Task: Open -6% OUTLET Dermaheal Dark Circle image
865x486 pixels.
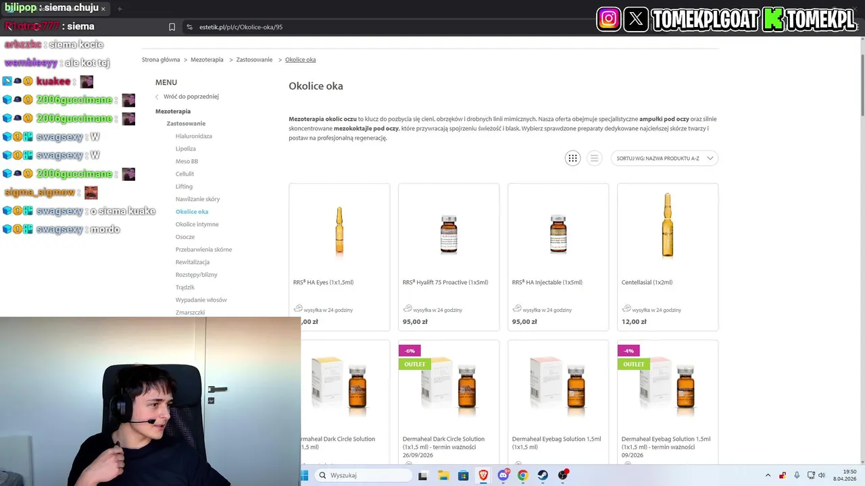Action: pos(449,386)
